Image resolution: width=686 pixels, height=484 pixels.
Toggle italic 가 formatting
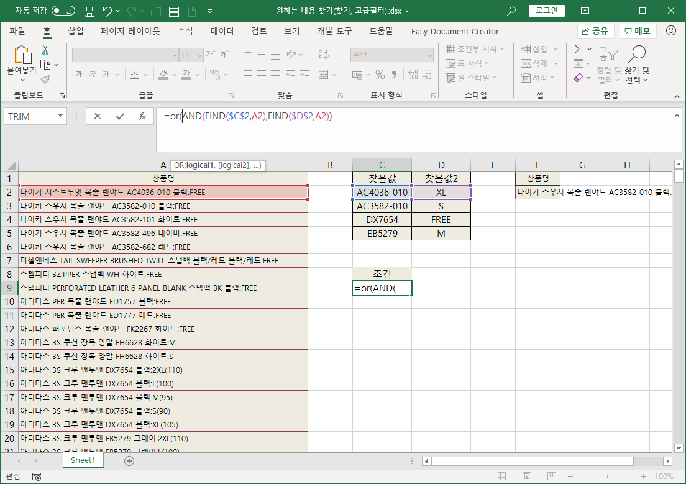93,75
